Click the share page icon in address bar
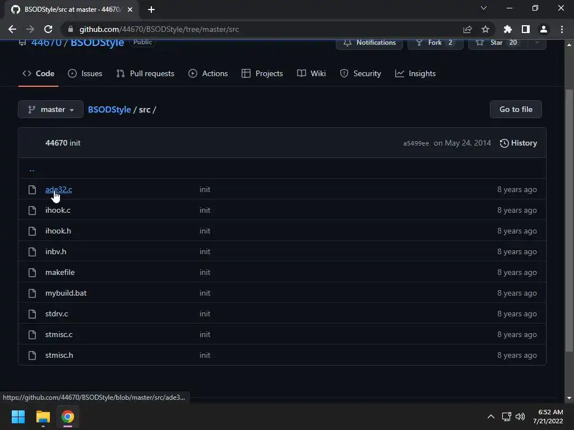 click(x=467, y=29)
